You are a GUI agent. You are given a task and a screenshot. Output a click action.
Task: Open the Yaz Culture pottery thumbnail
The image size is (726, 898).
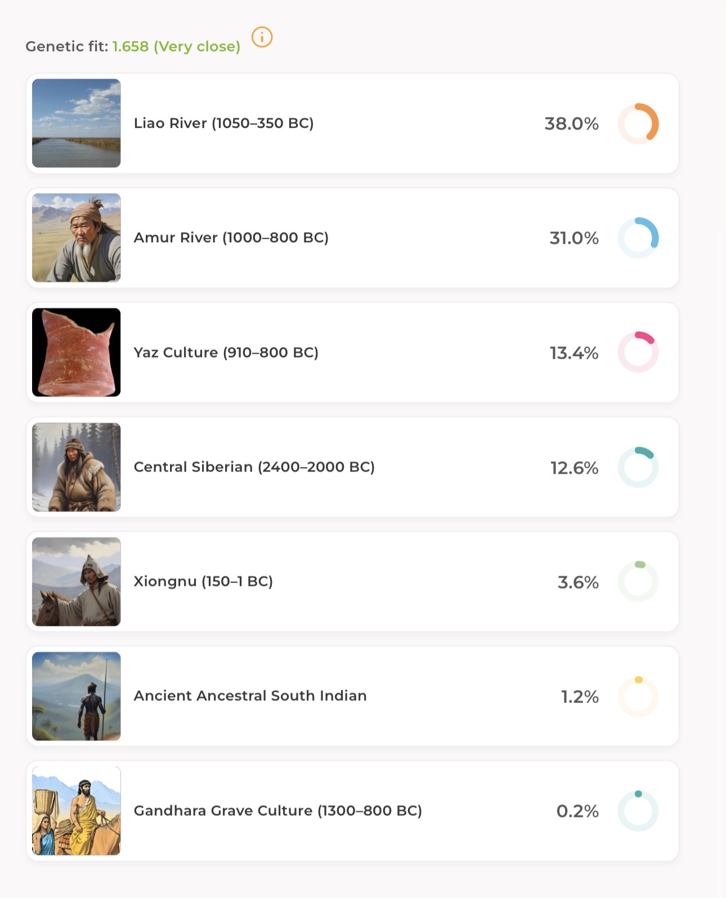pos(77,352)
